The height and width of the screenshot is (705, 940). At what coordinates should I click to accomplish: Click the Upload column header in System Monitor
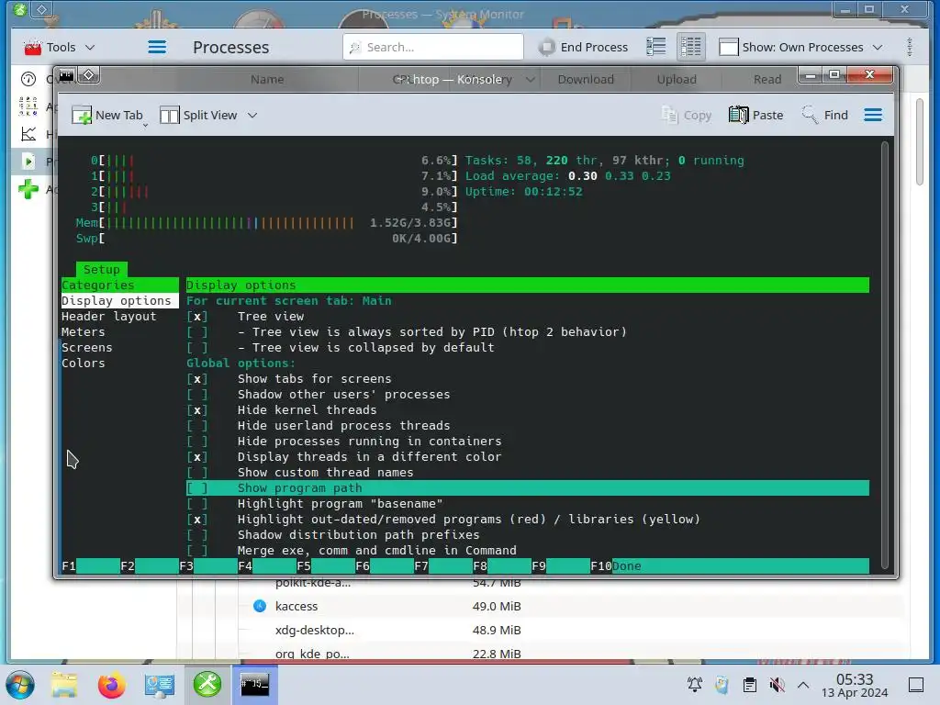pyautogui.click(x=677, y=79)
